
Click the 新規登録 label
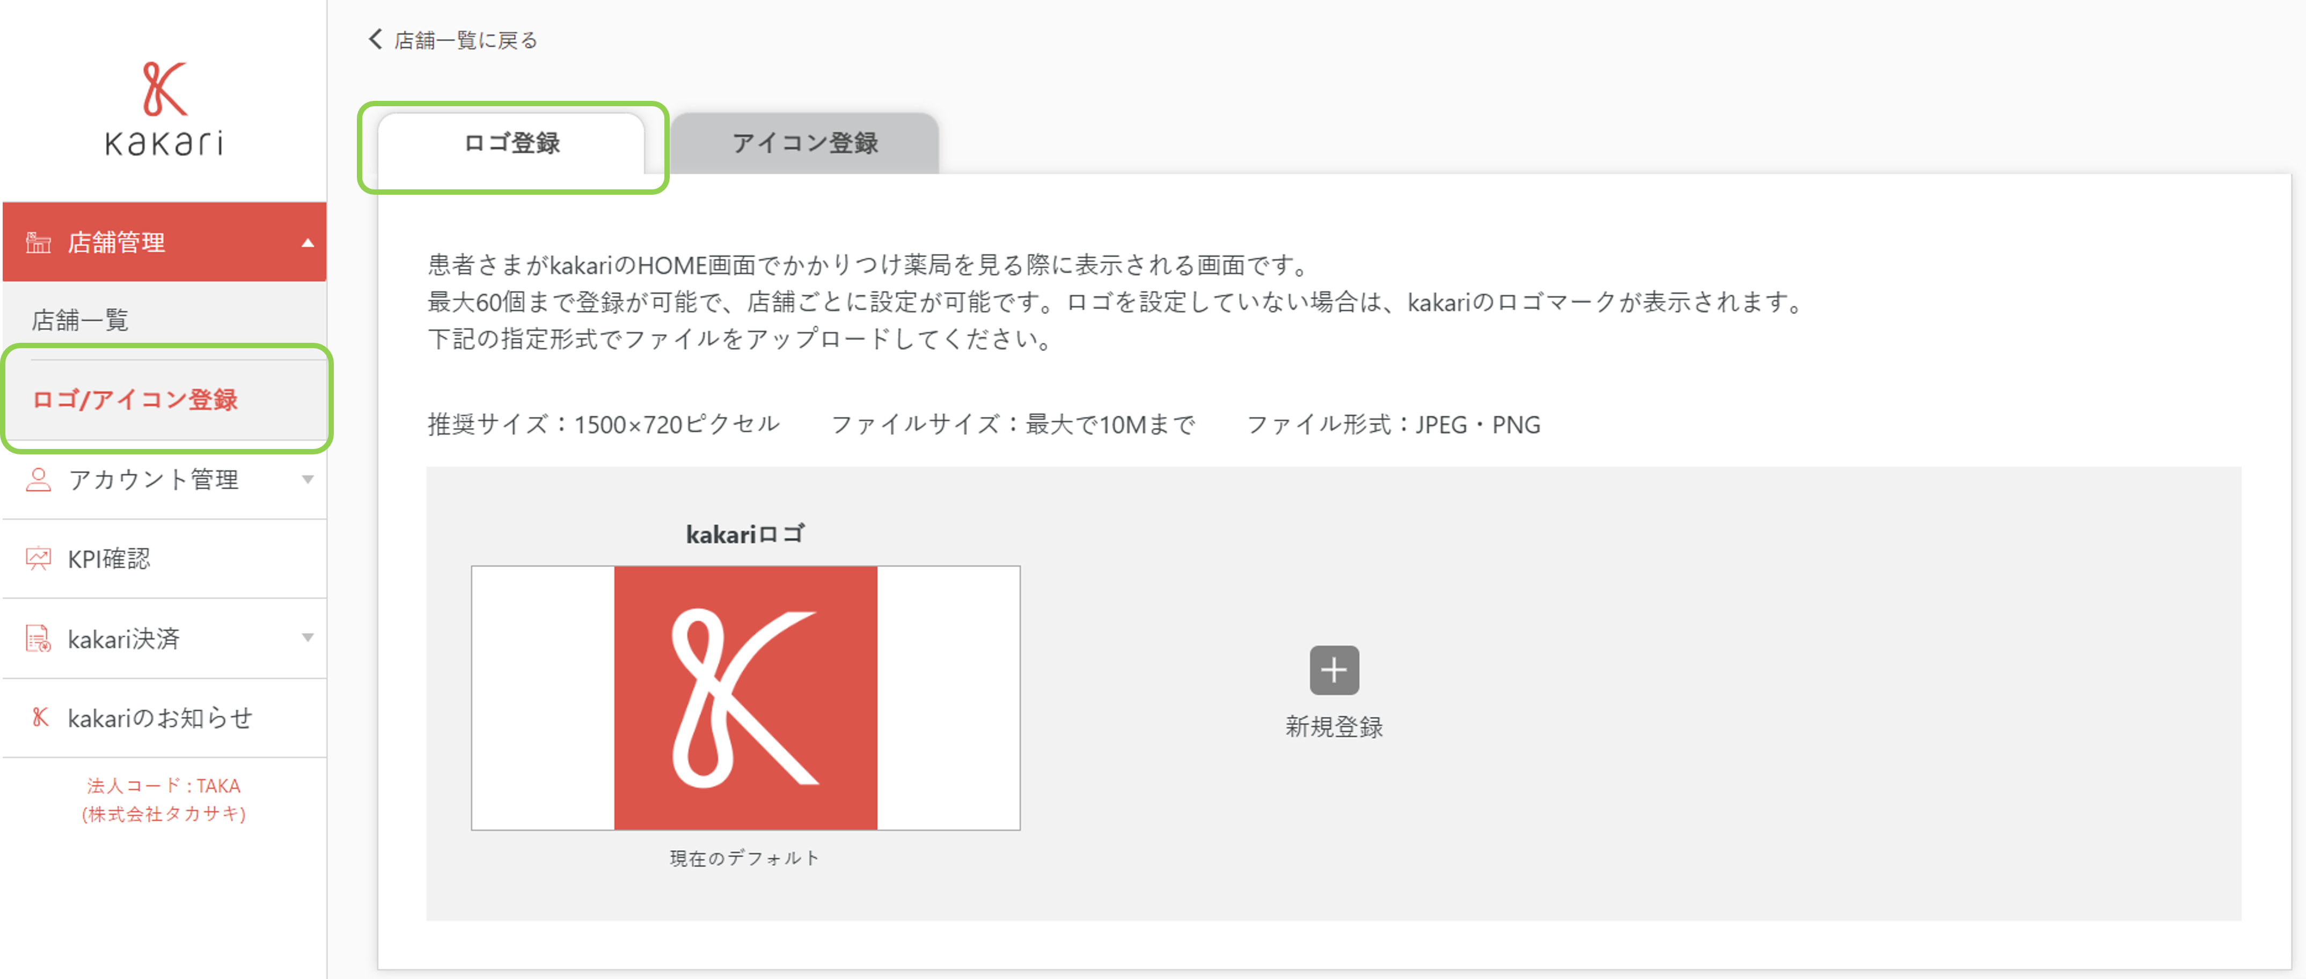pyautogui.click(x=1334, y=727)
